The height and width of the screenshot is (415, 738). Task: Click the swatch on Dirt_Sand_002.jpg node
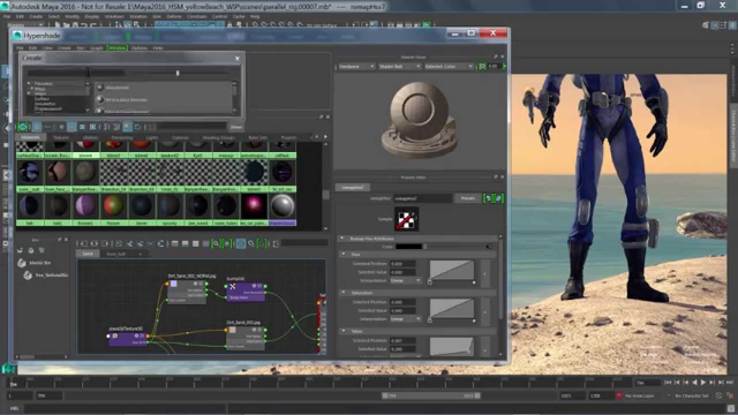click(x=232, y=330)
